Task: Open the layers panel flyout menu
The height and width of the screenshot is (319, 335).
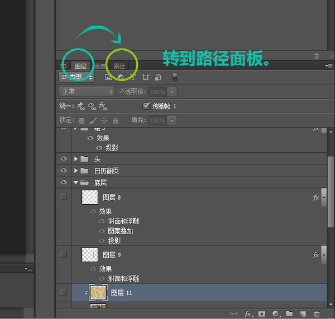Action: [329, 66]
